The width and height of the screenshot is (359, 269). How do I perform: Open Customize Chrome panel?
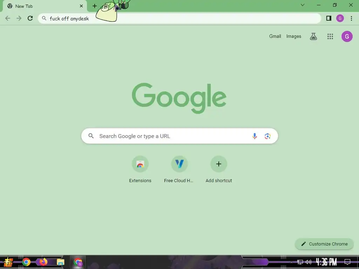[x=324, y=244]
